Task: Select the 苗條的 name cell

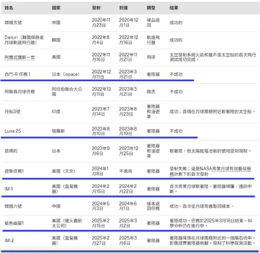Action: point(11,151)
